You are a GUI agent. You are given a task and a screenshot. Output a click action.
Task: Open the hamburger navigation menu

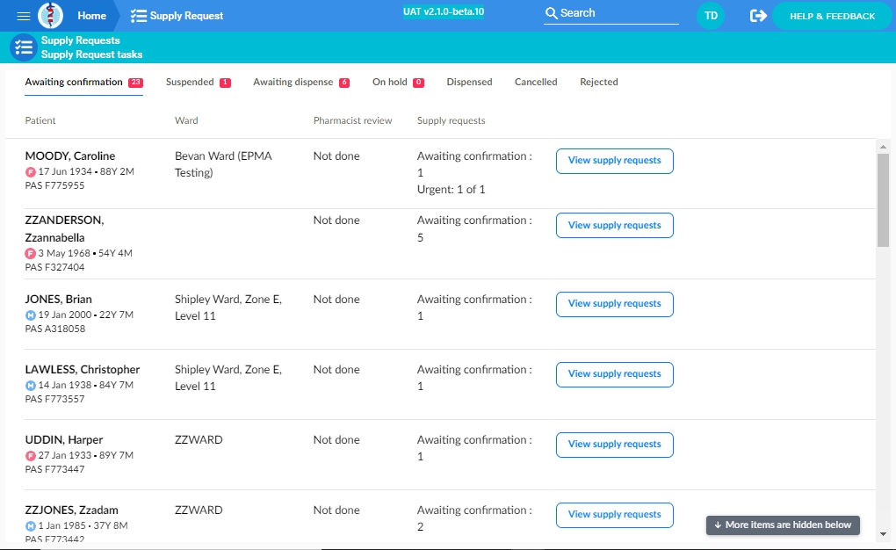24,16
